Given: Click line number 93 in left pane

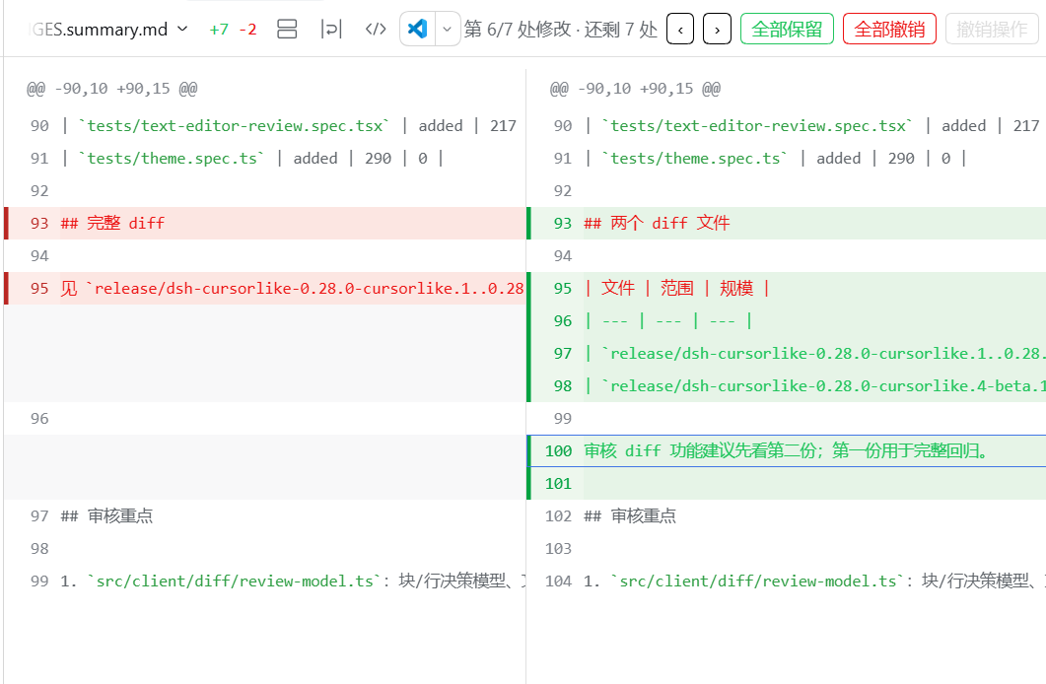Looking at the screenshot, I should click(x=39, y=224).
